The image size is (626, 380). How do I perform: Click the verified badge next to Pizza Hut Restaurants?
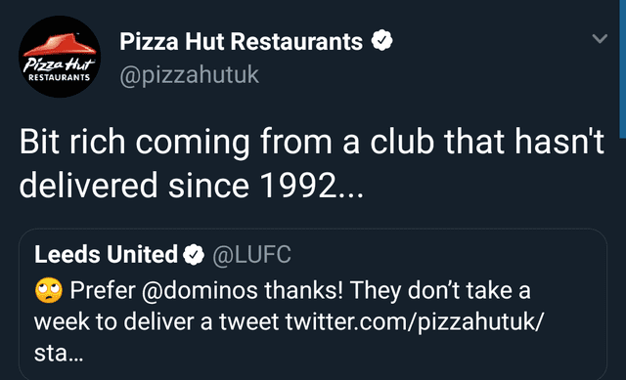click(382, 40)
